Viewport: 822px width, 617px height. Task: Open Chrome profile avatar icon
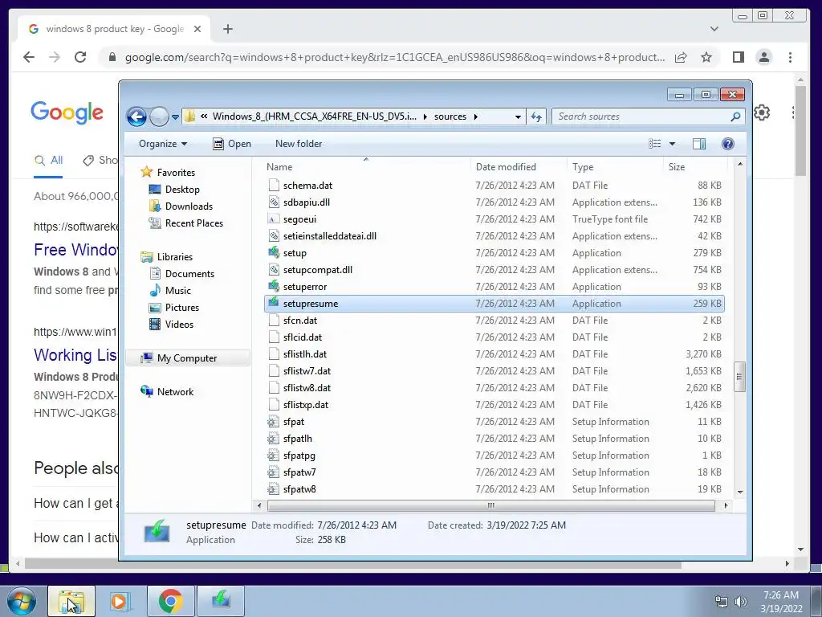pyautogui.click(x=764, y=57)
